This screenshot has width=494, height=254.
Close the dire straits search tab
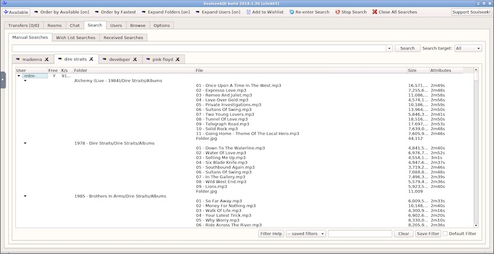(x=91, y=59)
